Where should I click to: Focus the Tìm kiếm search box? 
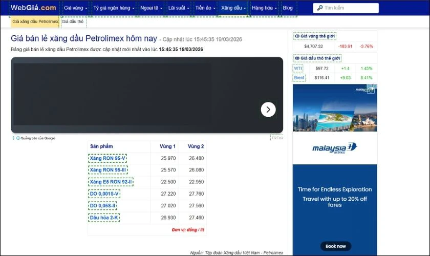pos(346,8)
